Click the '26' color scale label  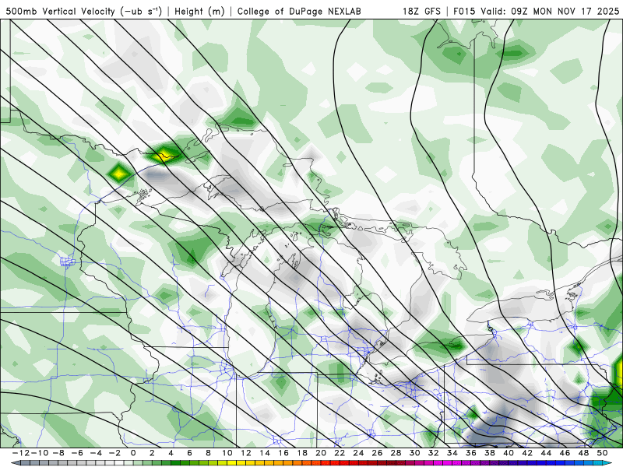point(377,453)
